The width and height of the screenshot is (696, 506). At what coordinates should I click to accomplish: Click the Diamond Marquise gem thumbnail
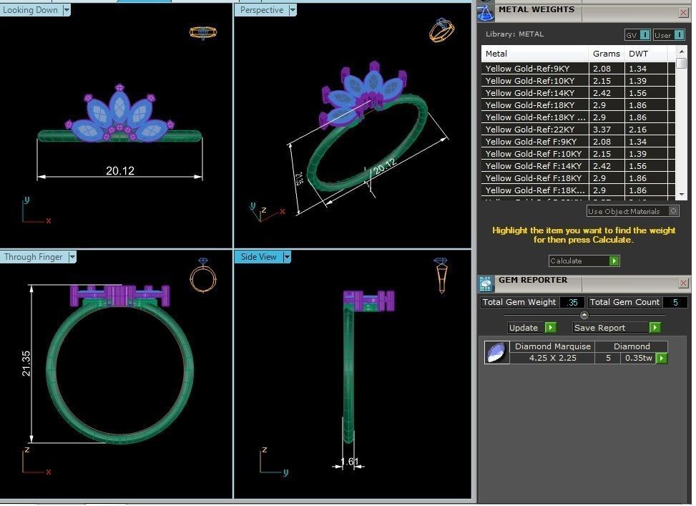pos(496,352)
